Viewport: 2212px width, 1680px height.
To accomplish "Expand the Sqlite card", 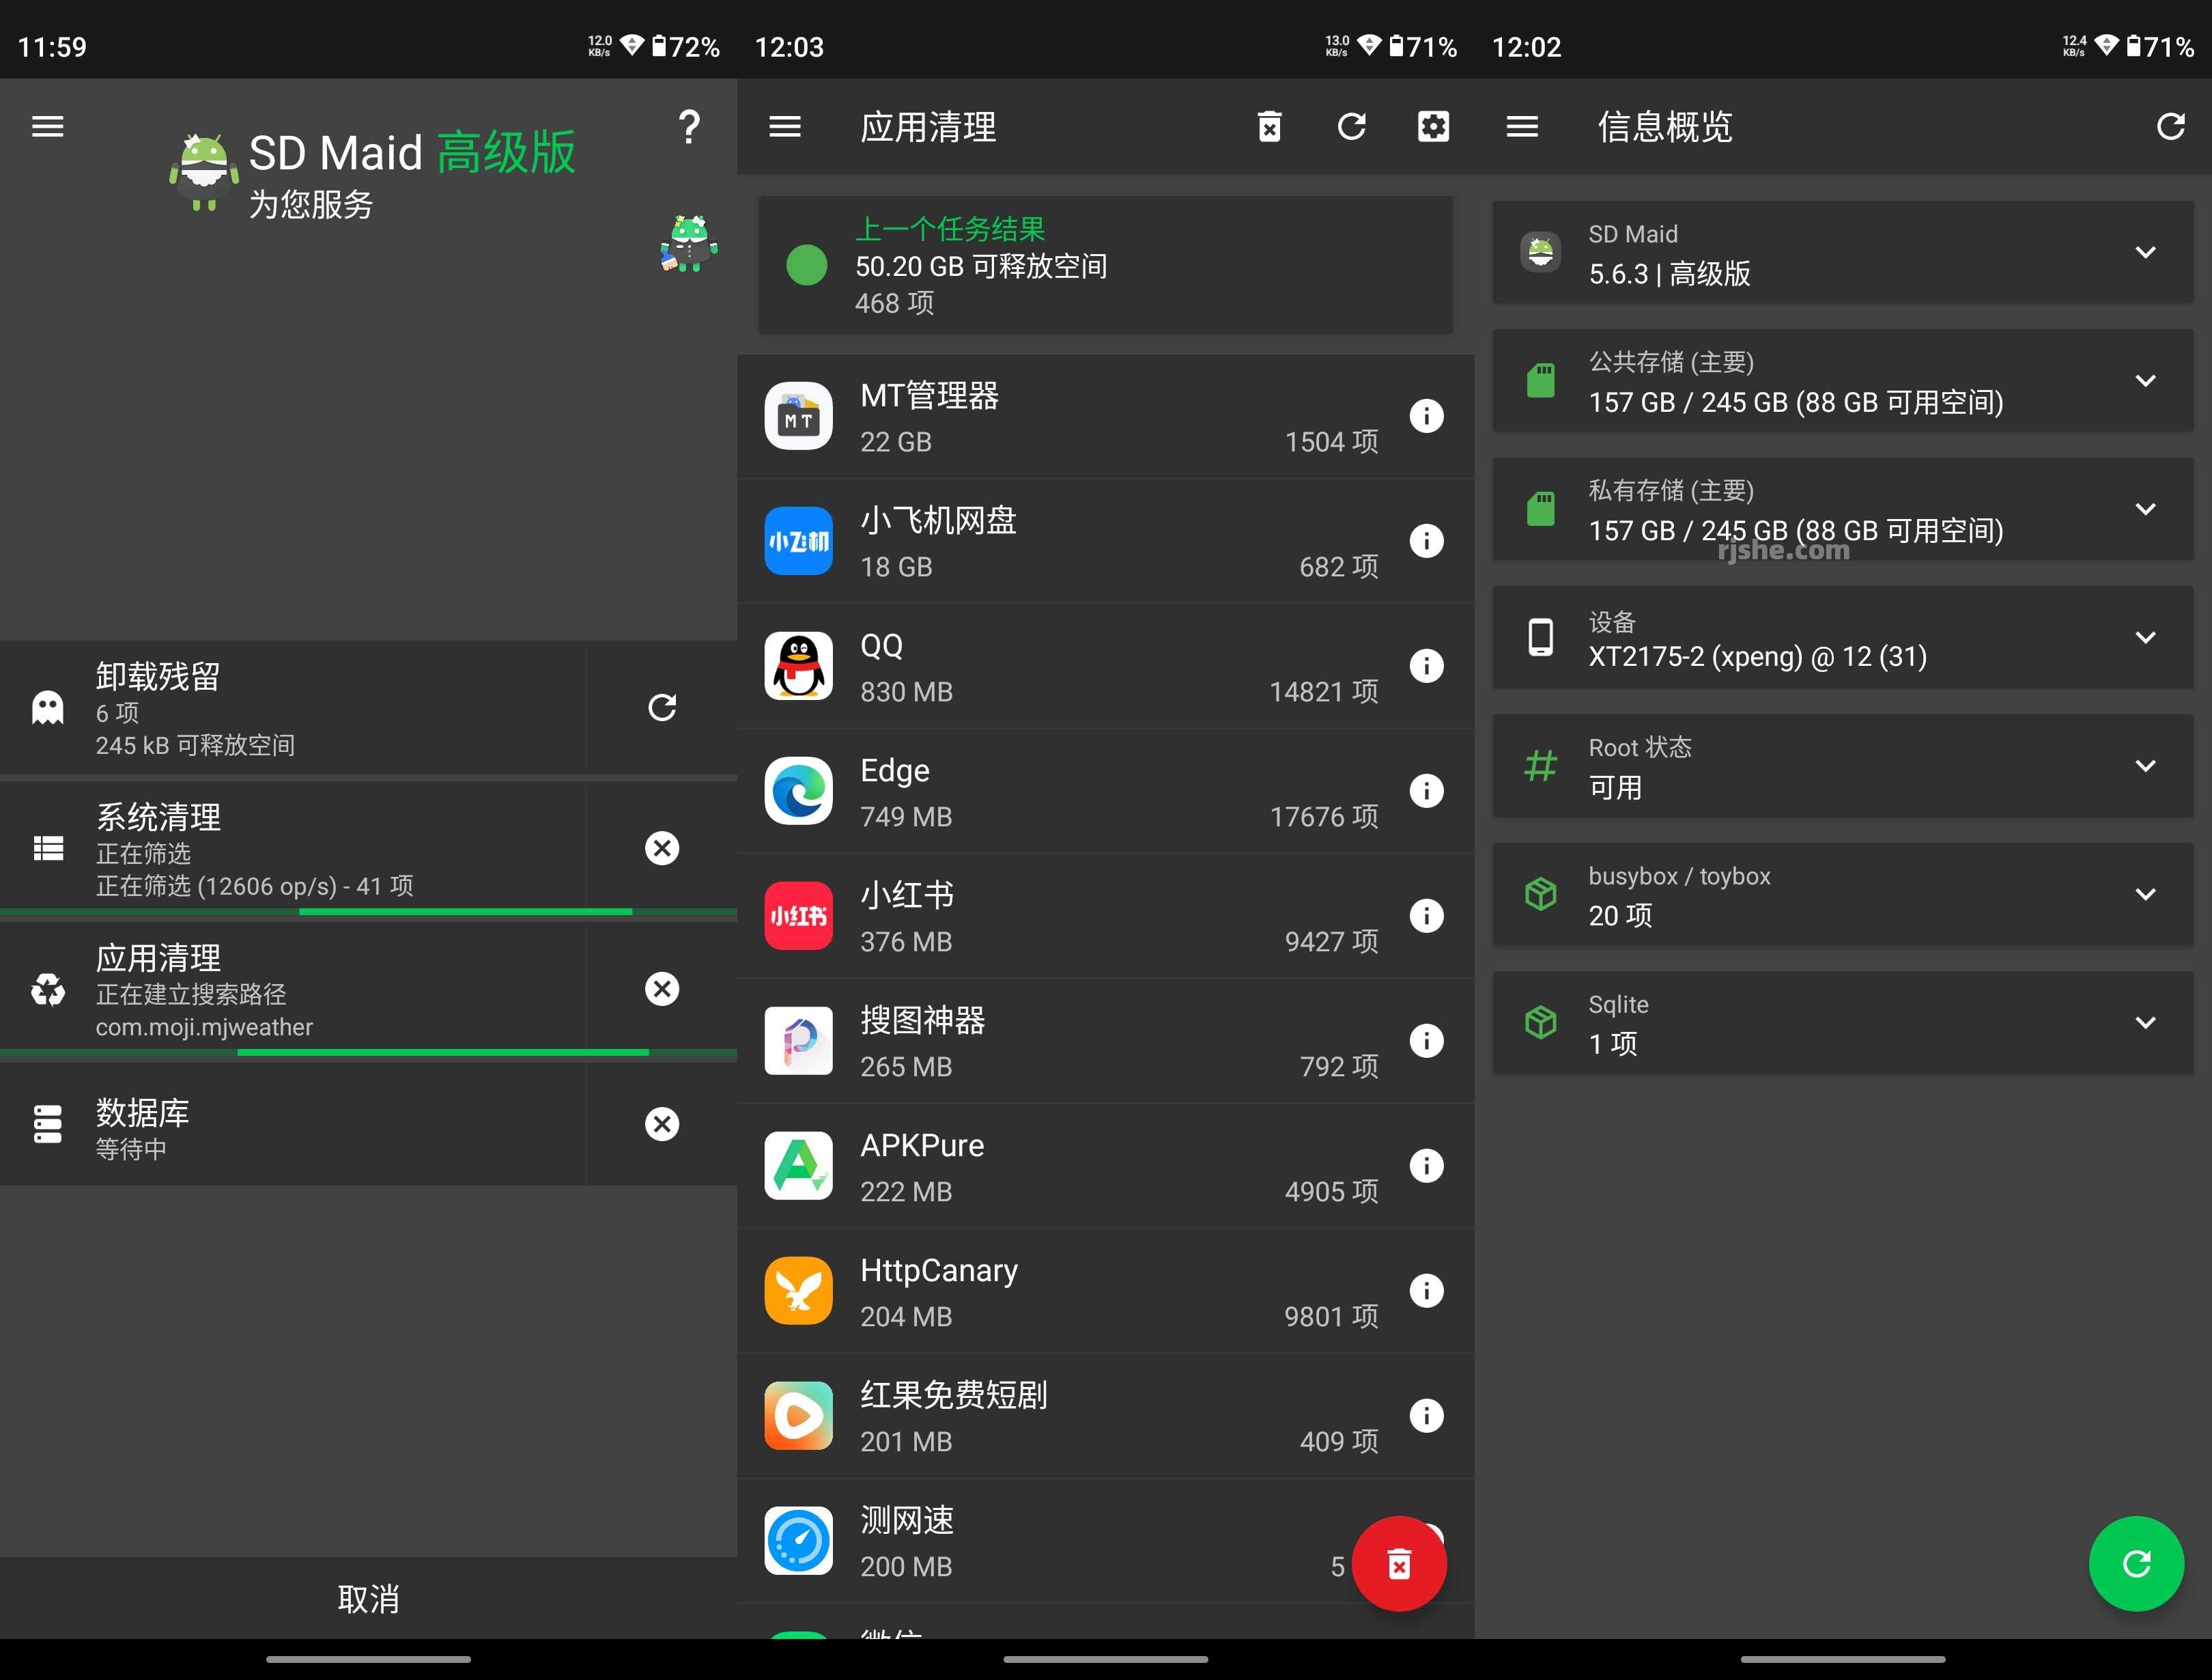I will click(1842, 1022).
